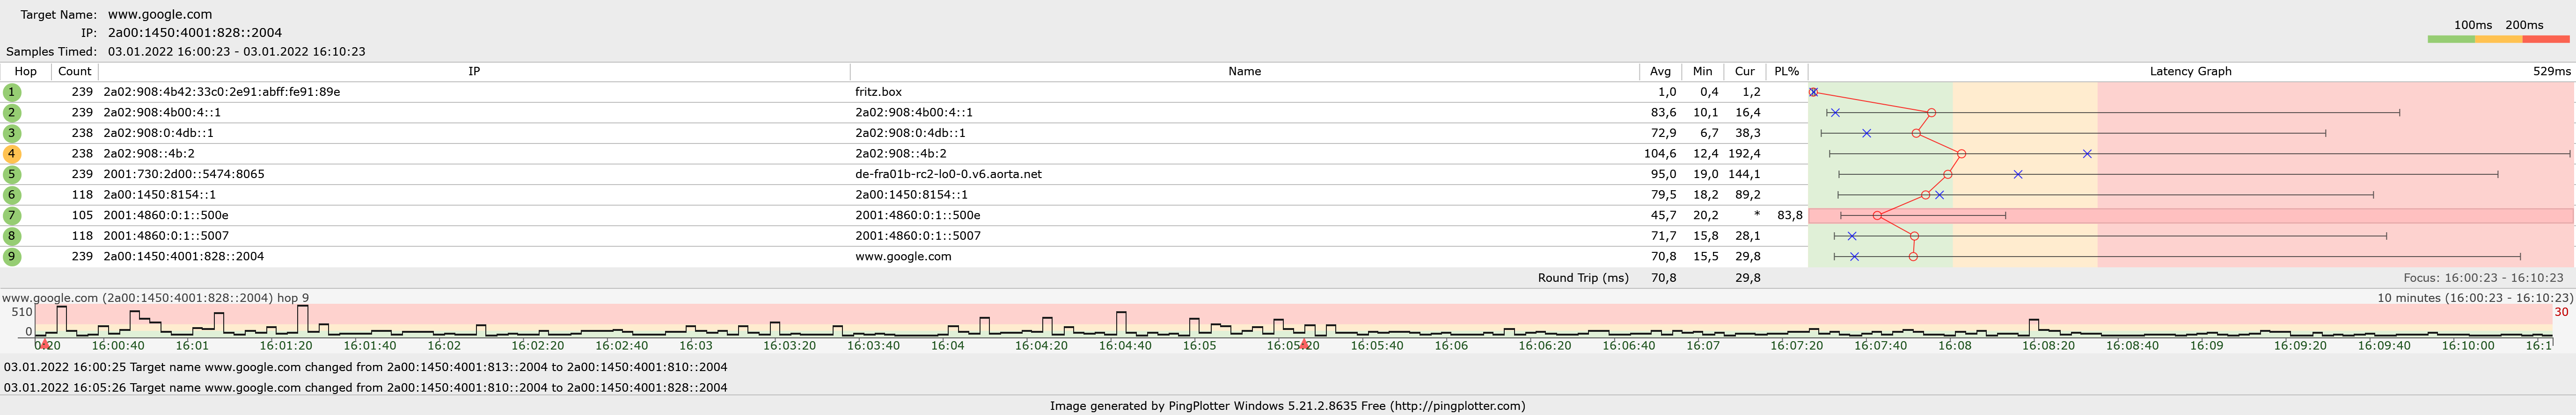Image resolution: width=2576 pixels, height=415 pixels.
Task: Click the green hop 7 circle
Action: point(12,215)
